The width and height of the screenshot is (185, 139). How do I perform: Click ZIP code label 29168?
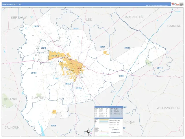(34, 73)
